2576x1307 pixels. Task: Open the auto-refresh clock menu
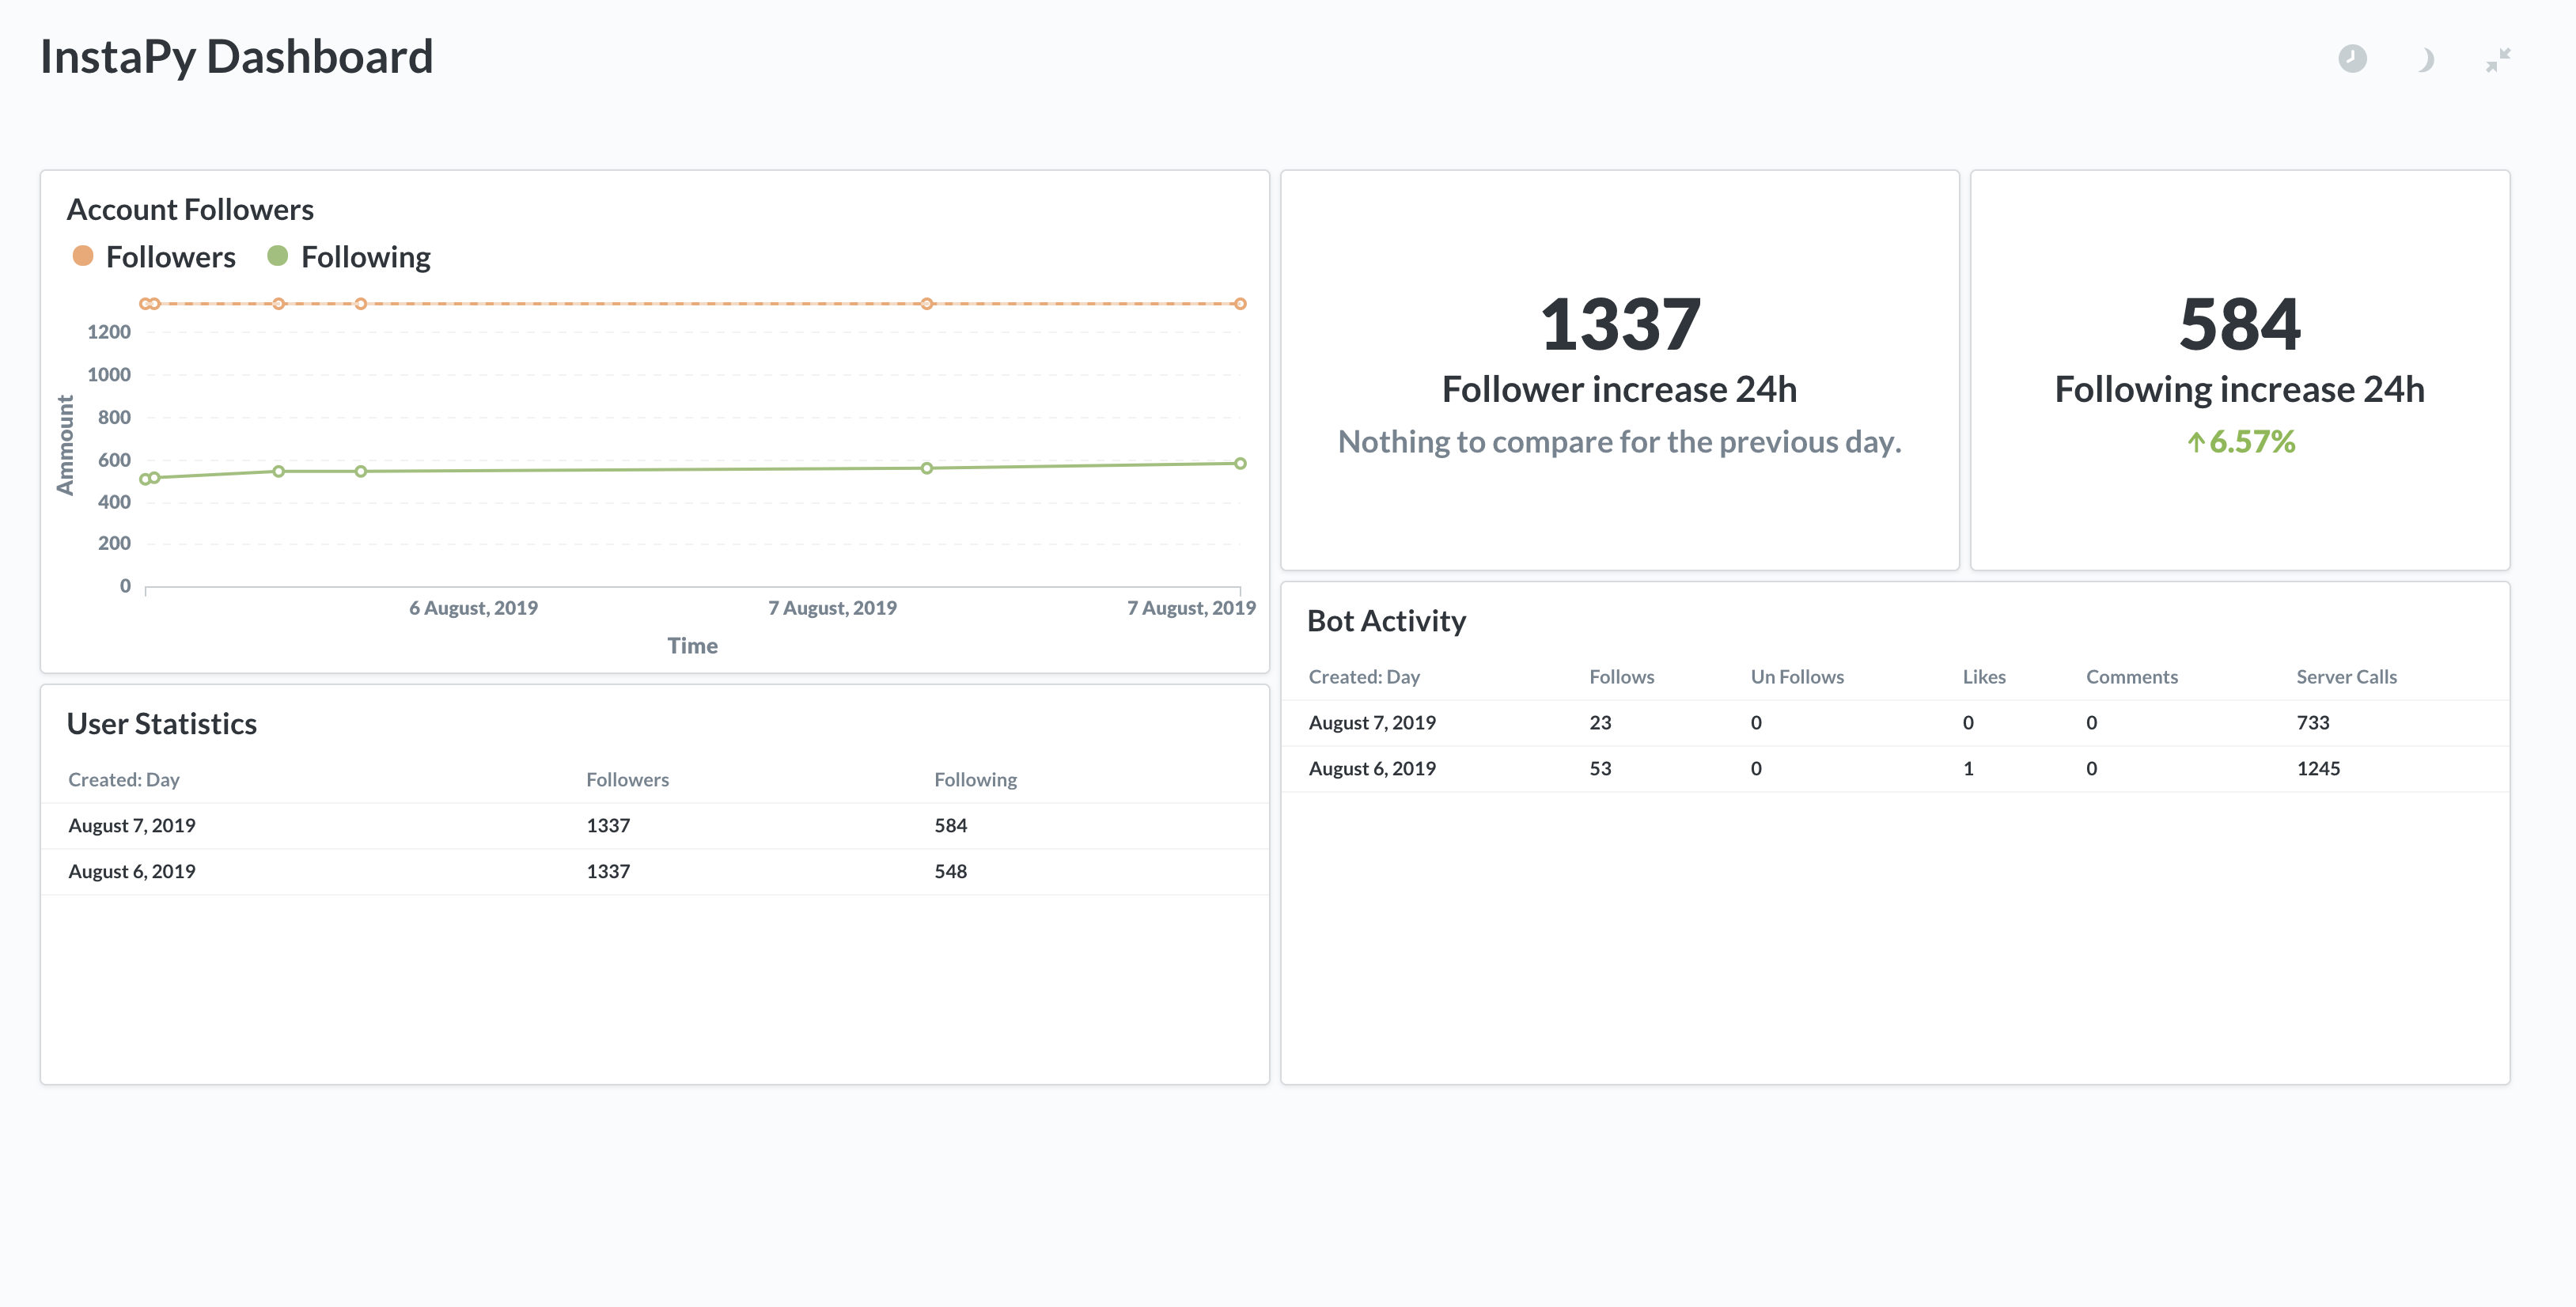click(2352, 59)
